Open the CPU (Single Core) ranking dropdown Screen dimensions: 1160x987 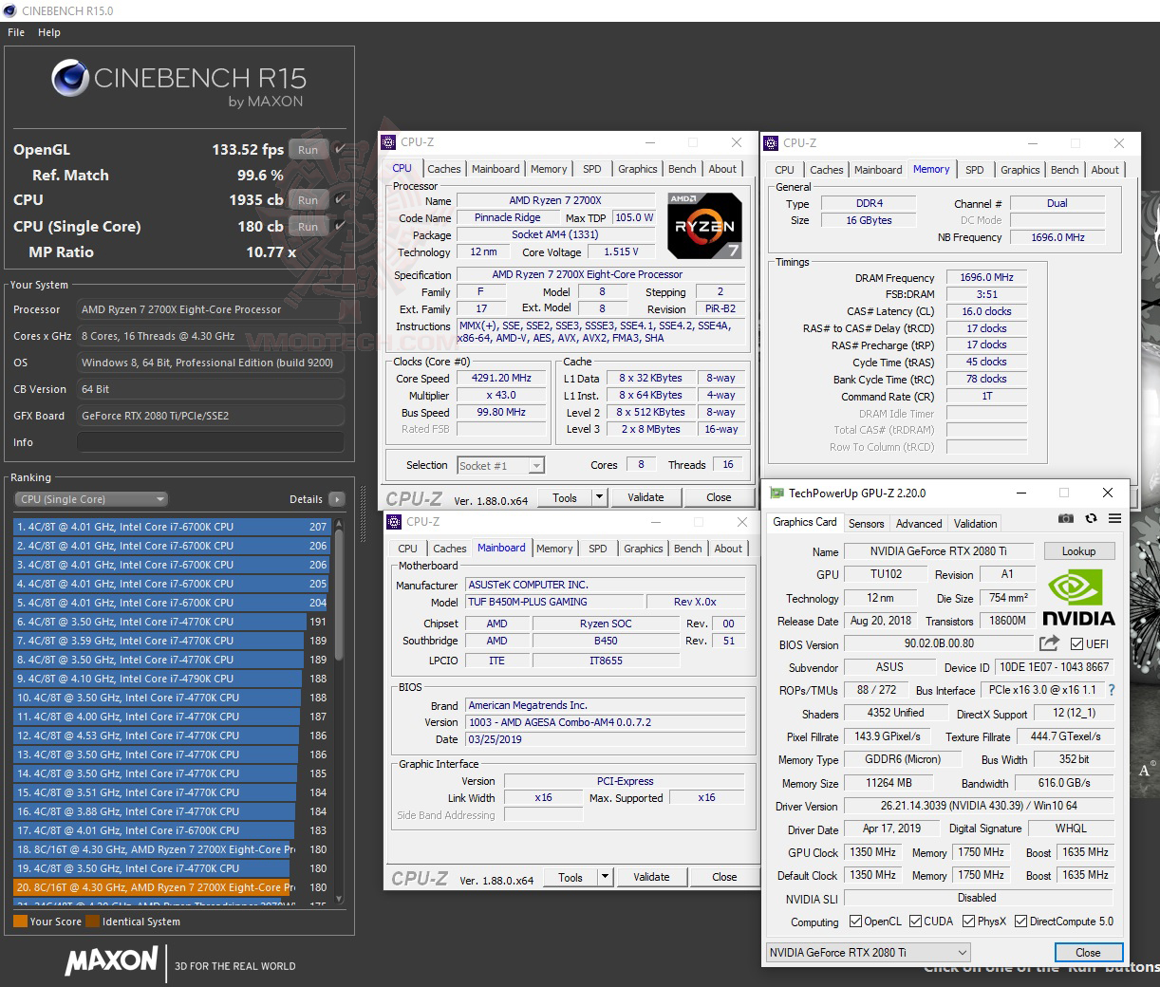point(90,499)
